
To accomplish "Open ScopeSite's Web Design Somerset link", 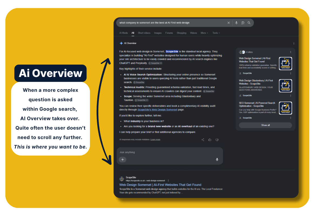I will pyautogui.click(x=157, y=110).
